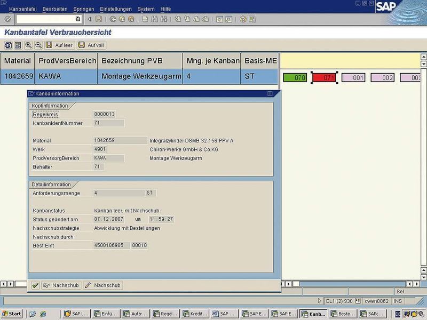
Task: Click the green Back arrow icon
Action: pyautogui.click(x=112, y=19)
